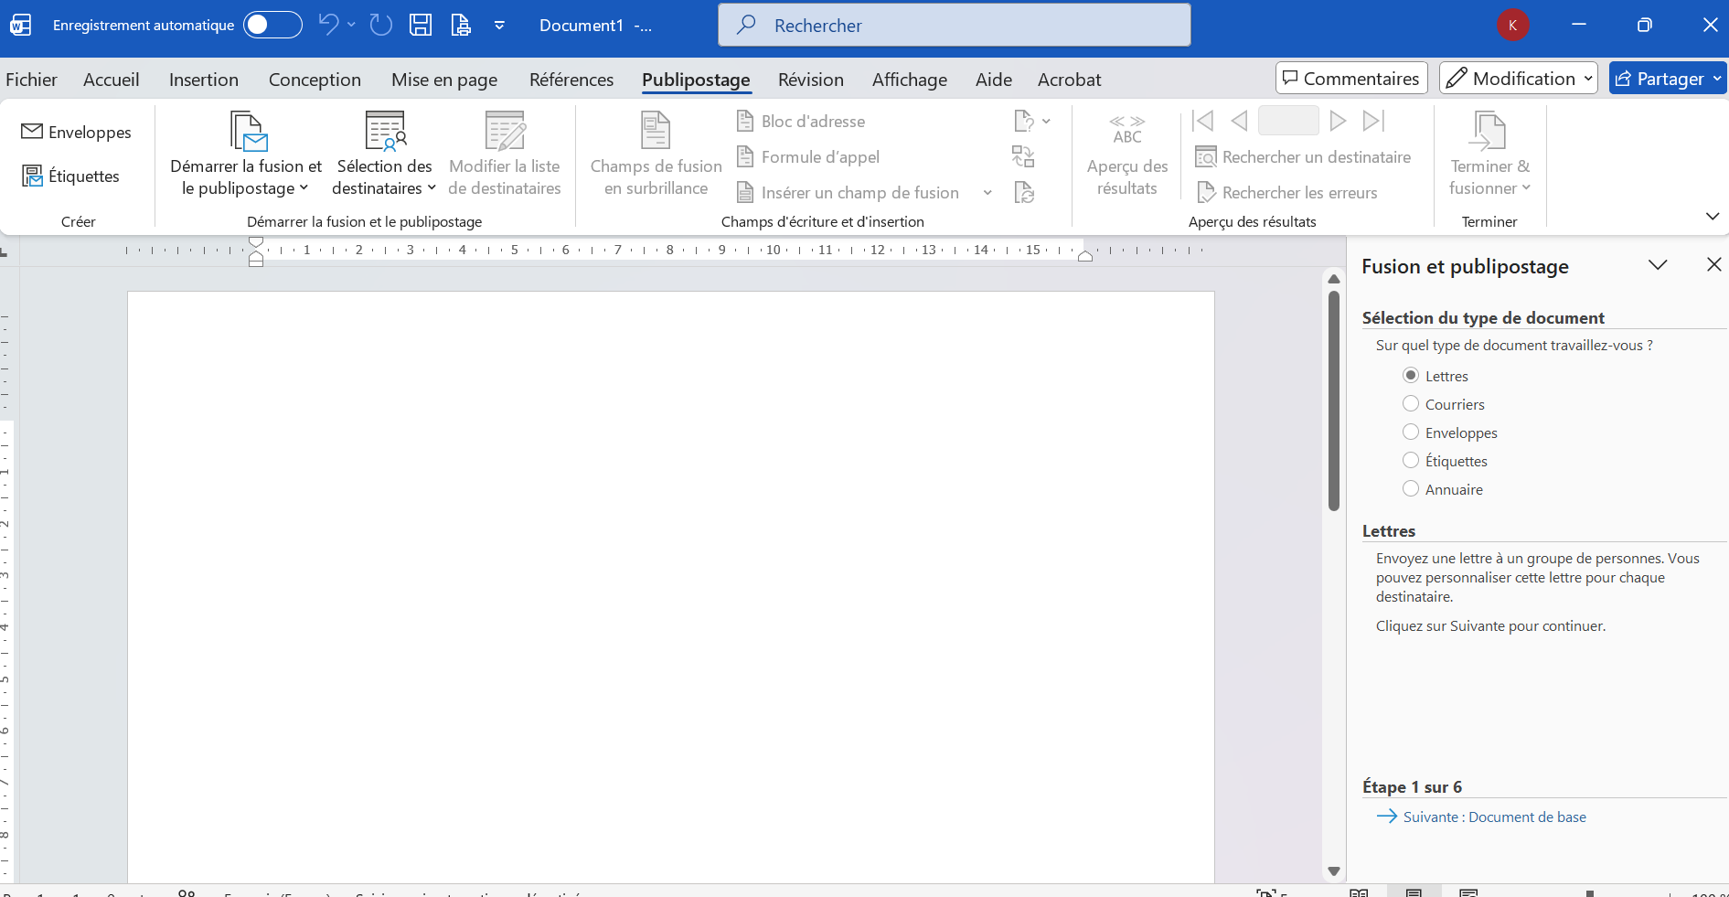Open Quick Access Toolbar customize arrow
The width and height of the screenshot is (1729, 897).
point(499,25)
